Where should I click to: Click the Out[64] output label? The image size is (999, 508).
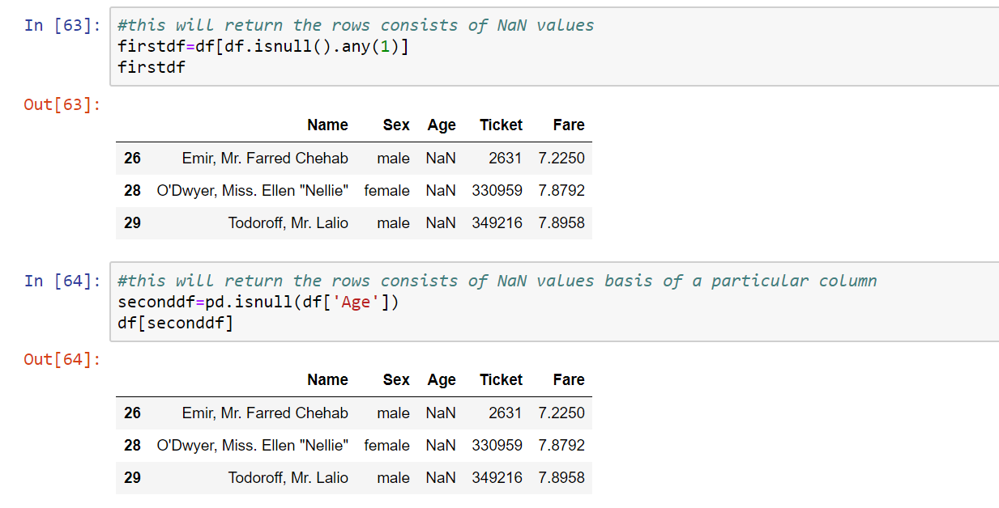pyautogui.click(x=62, y=359)
